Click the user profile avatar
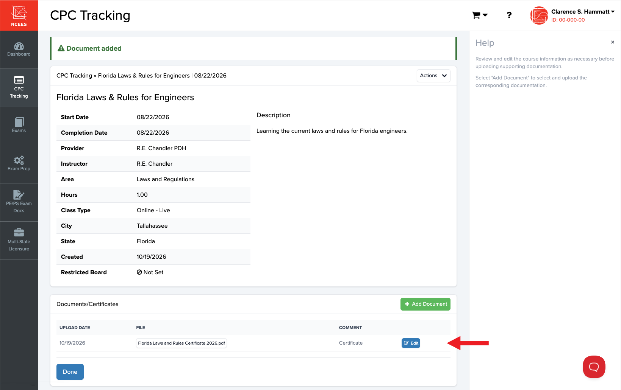 539,16
